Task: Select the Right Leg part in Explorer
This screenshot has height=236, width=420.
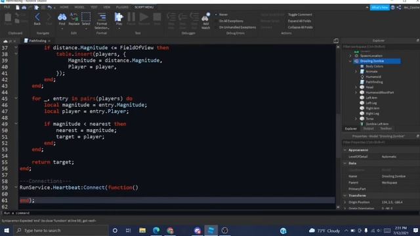Action: (x=372, y=113)
